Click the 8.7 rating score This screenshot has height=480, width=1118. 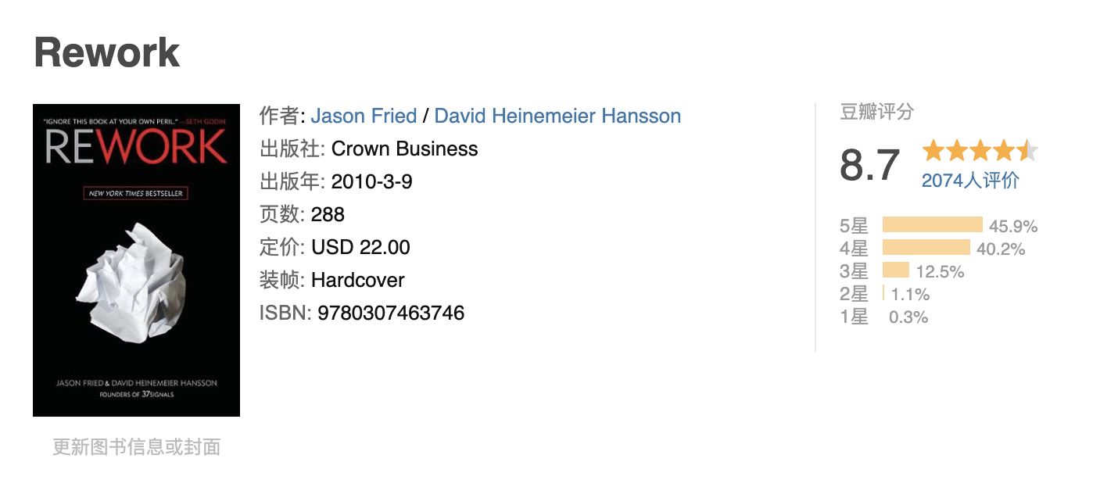[869, 165]
